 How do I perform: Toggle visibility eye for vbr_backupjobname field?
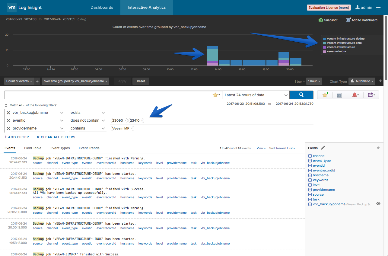pos(378,204)
